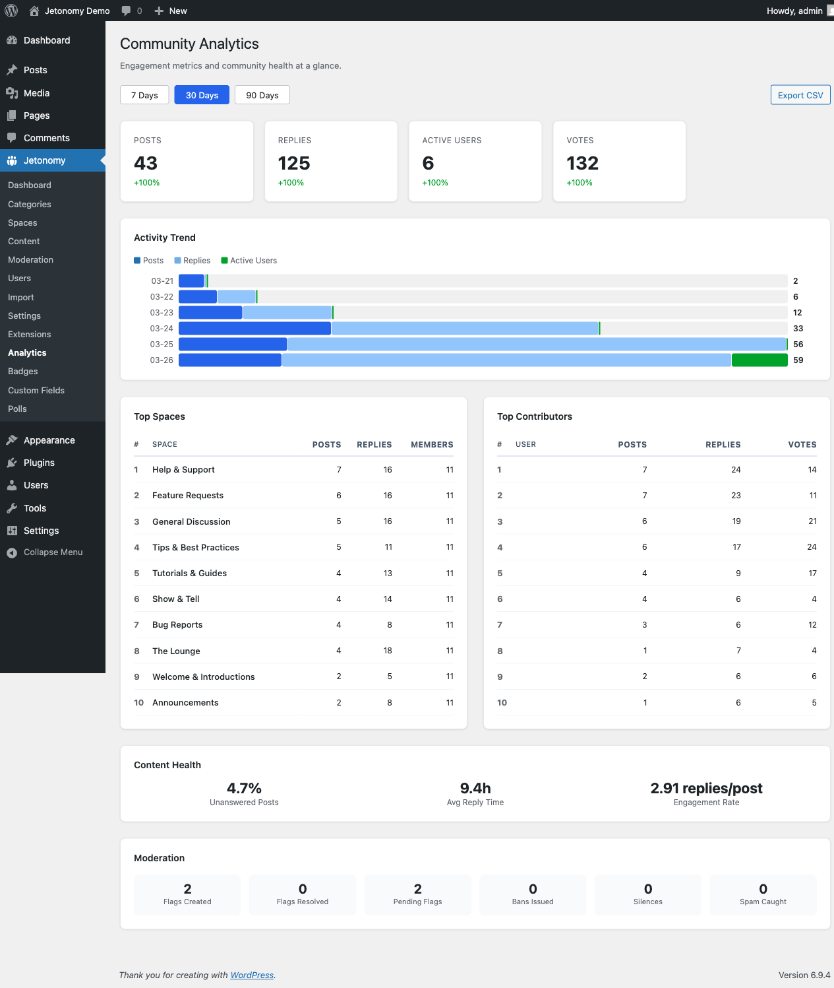Click the Posts legend color square

tap(136, 260)
